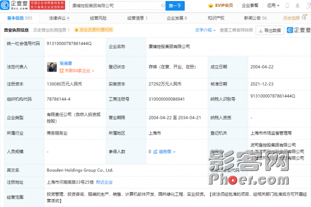Clear the search box with the X icon
The width and height of the screenshot is (311, 207).
pyautogui.click(x=163, y=5)
